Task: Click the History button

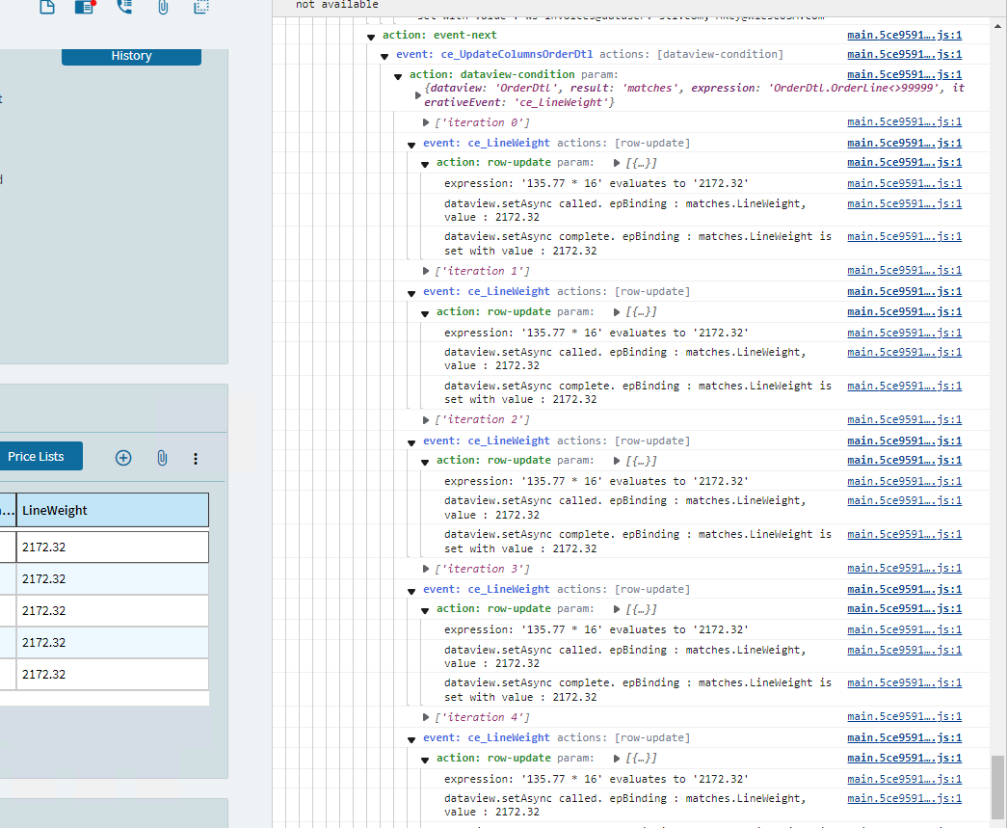Action: tap(131, 56)
